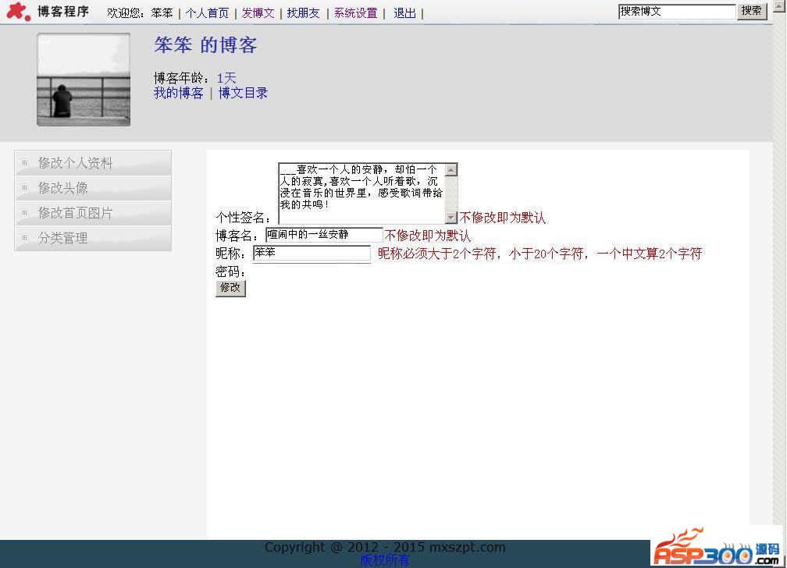The width and height of the screenshot is (787, 568).
Task: Go to 找朋友 in top navigation
Action: pos(304,13)
